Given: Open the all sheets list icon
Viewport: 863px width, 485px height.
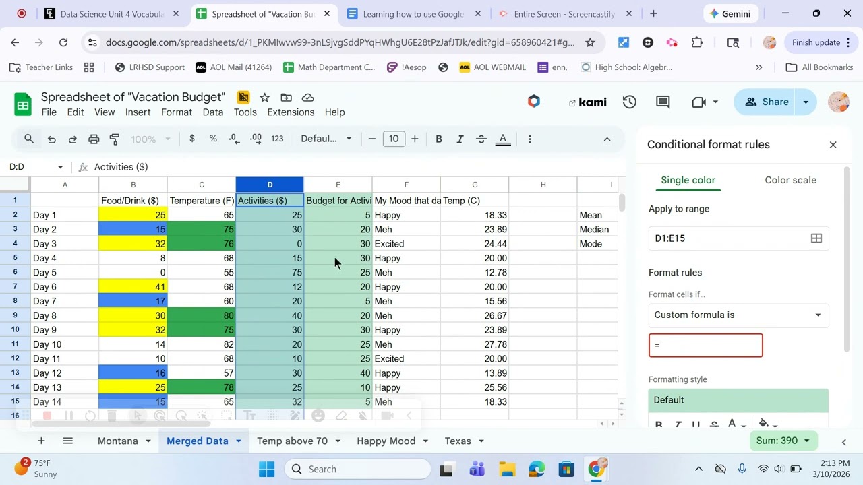Looking at the screenshot, I should click(67, 441).
